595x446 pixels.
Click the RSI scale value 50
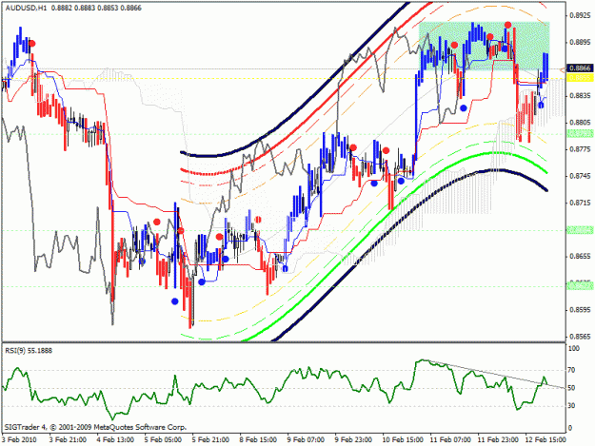click(573, 388)
